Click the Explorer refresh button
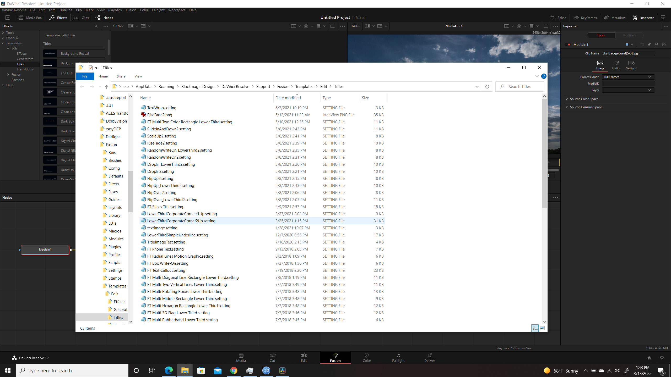 (487, 87)
